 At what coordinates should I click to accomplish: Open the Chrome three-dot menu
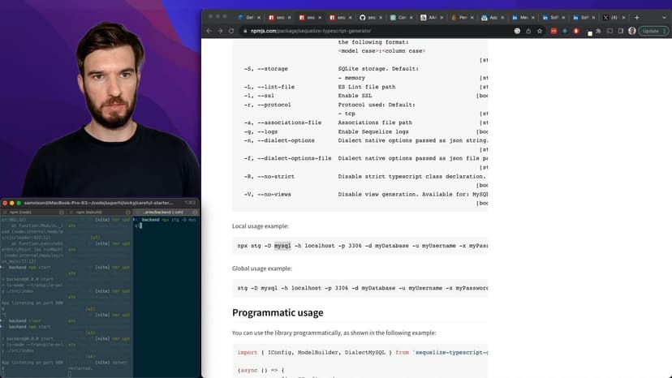pyautogui.click(x=665, y=31)
